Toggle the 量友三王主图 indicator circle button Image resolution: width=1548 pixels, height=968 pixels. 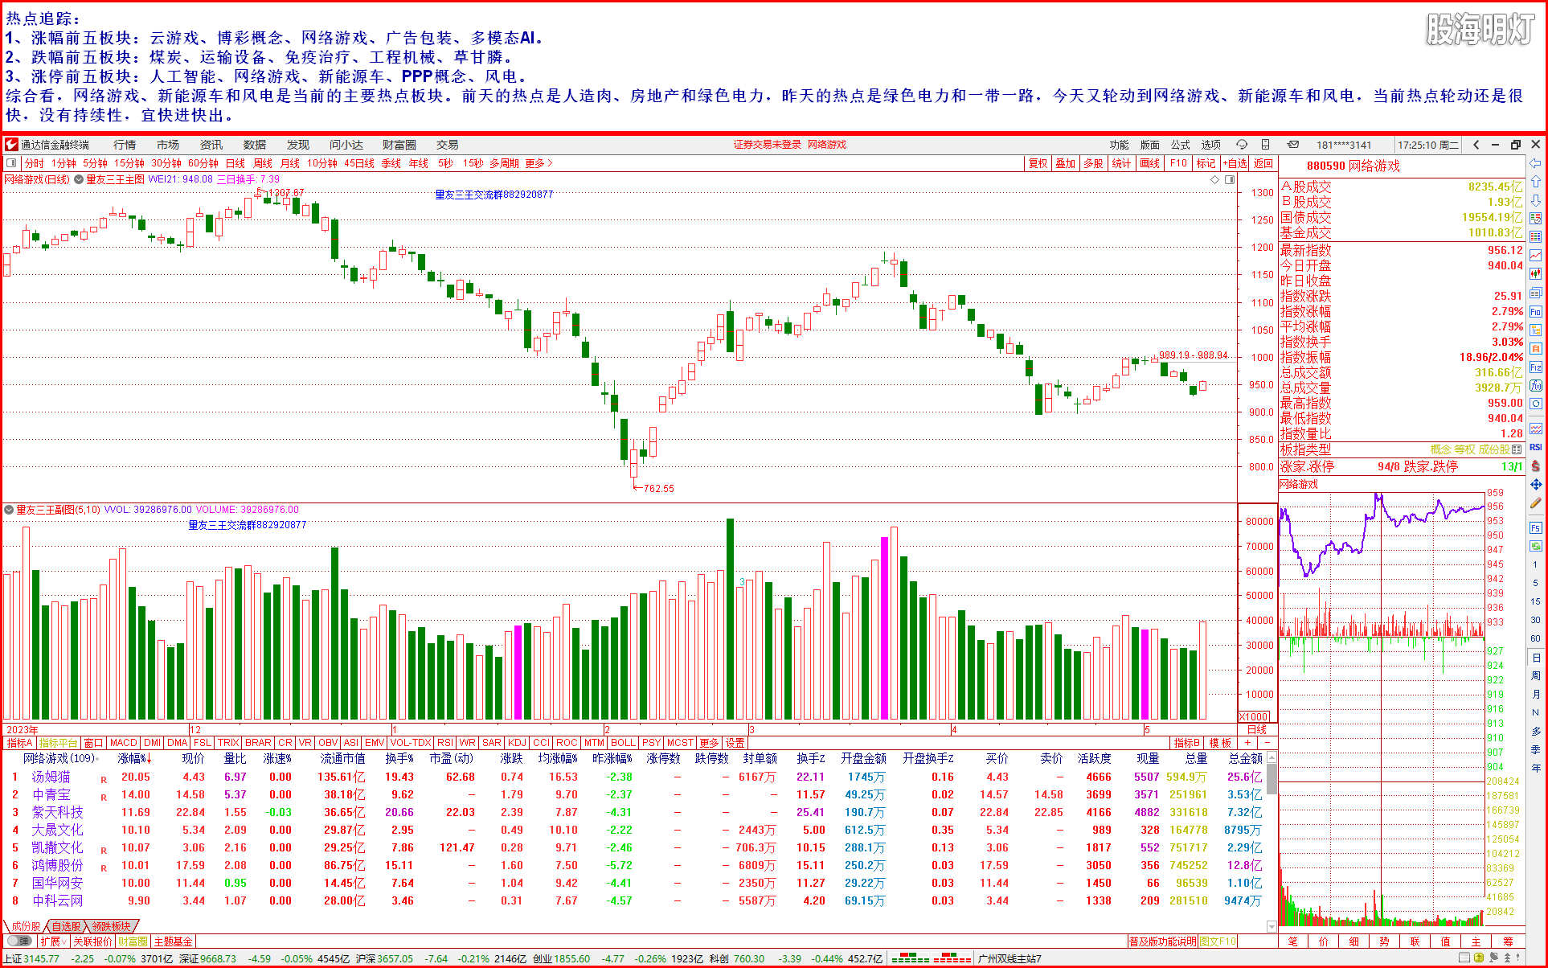point(79,179)
